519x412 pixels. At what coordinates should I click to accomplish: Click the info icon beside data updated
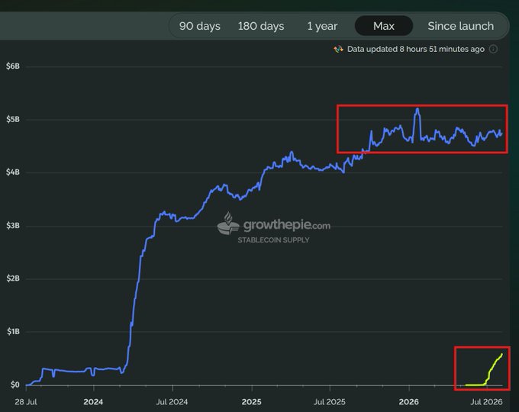[493, 50]
